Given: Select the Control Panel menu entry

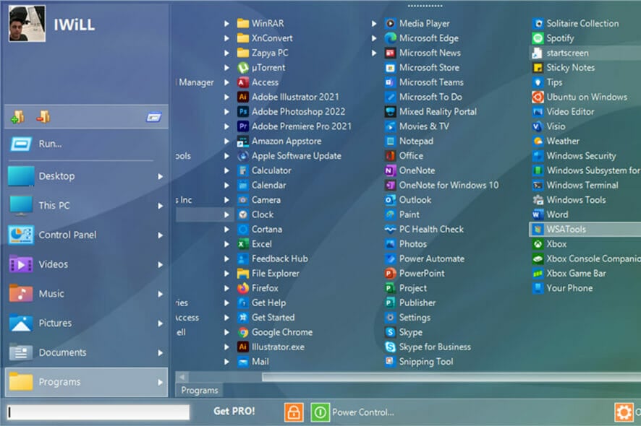Looking at the screenshot, I should (86, 235).
